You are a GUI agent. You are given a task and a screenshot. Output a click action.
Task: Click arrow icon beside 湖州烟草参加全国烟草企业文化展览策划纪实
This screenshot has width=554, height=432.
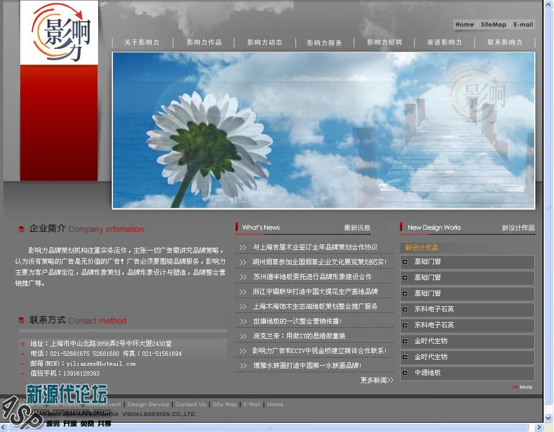pyautogui.click(x=243, y=262)
